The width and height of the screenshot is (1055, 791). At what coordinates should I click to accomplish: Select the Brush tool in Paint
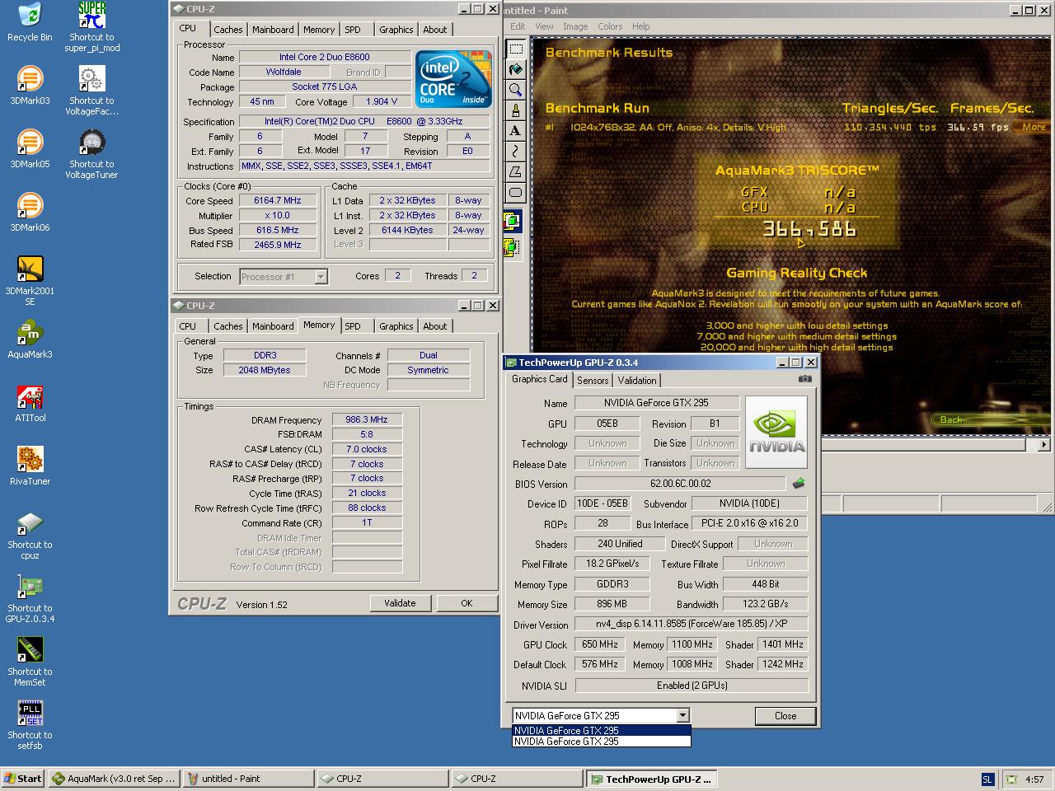[x=516, y=110]
